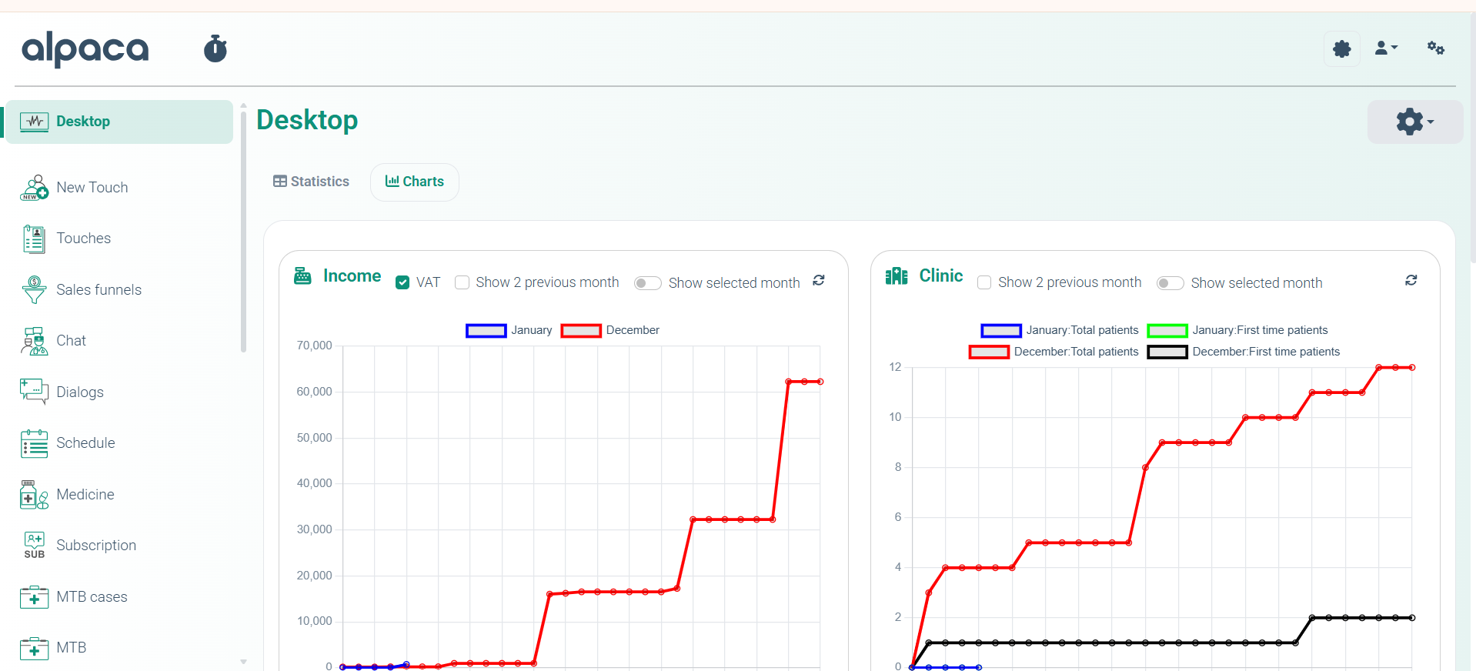Click the alpaca logo

point(85,49)
